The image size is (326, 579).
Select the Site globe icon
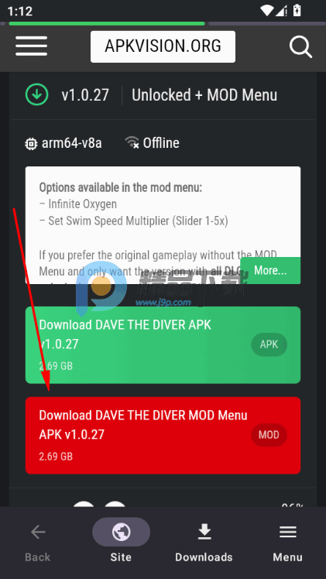pos(121,532)
